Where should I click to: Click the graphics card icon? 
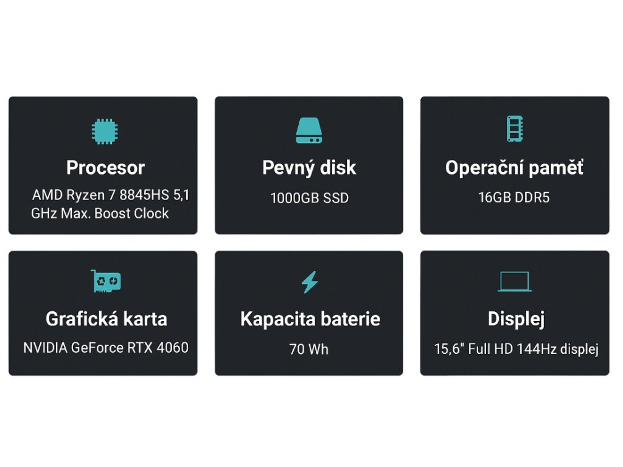(x=106, y=281)
